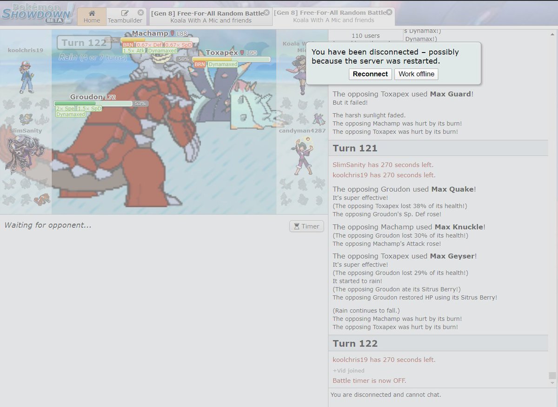Image resolution: width=558 pixels, height=407 pixels.
Task: Switch to the Teambuilder tab
Action: (125, 16)
